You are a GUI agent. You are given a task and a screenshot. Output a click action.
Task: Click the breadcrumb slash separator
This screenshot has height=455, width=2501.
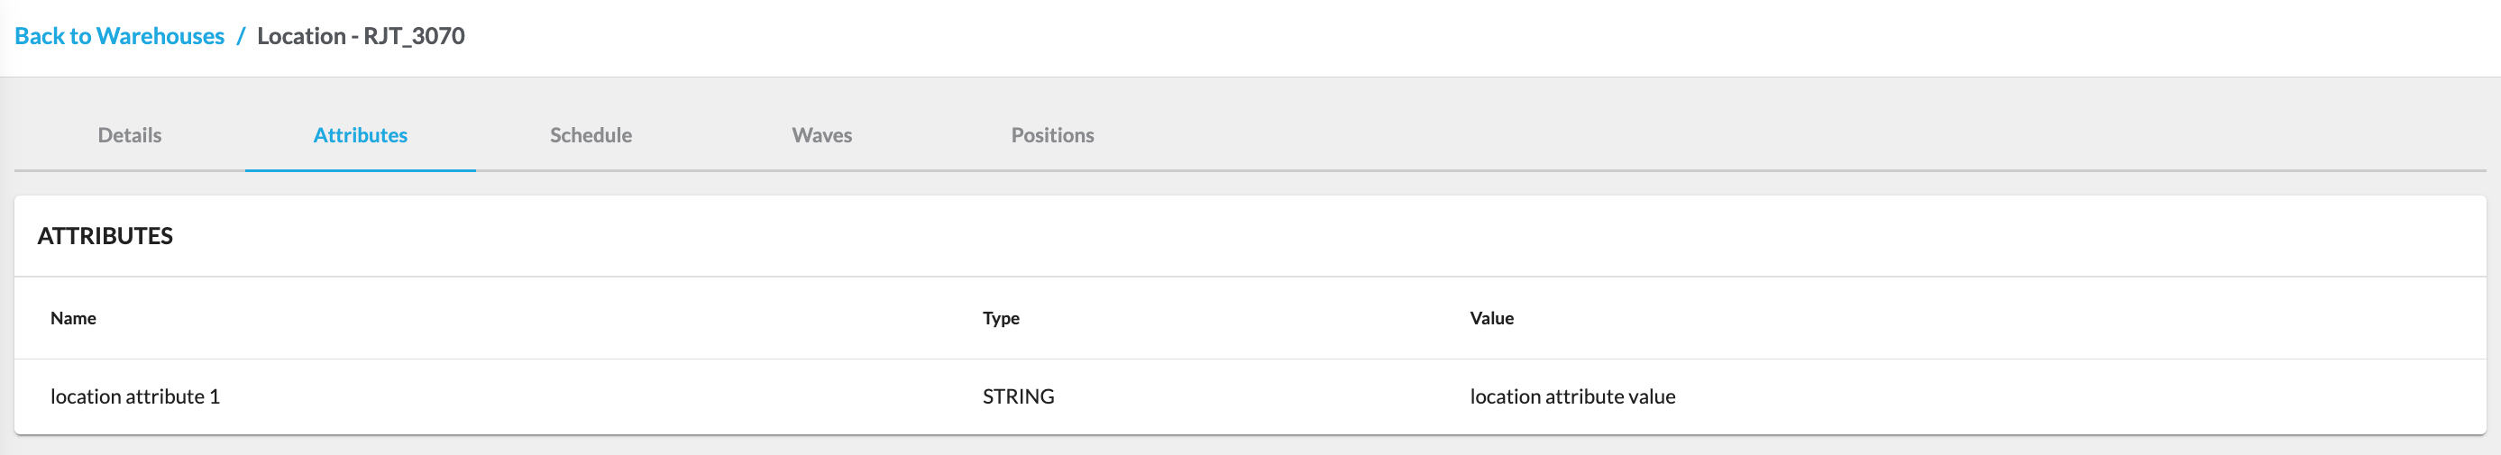(x=241, y=36)
